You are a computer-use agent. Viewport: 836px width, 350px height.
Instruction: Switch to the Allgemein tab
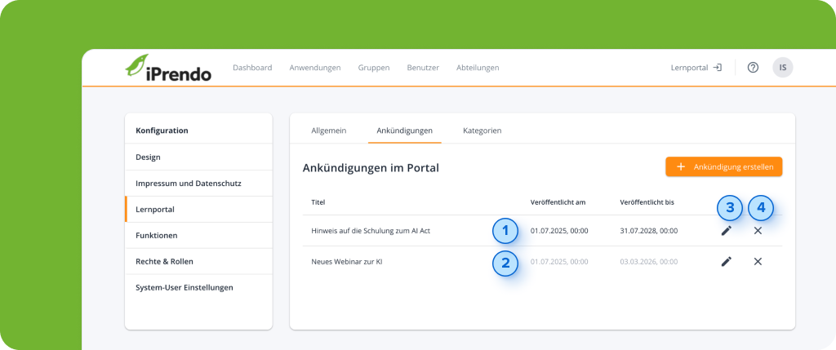[x=329, y=131]
